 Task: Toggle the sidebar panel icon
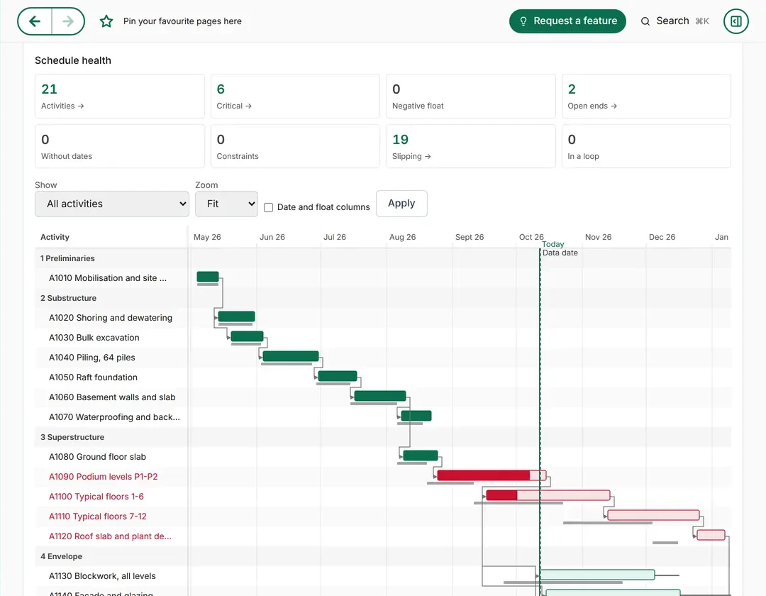(736, 21)
